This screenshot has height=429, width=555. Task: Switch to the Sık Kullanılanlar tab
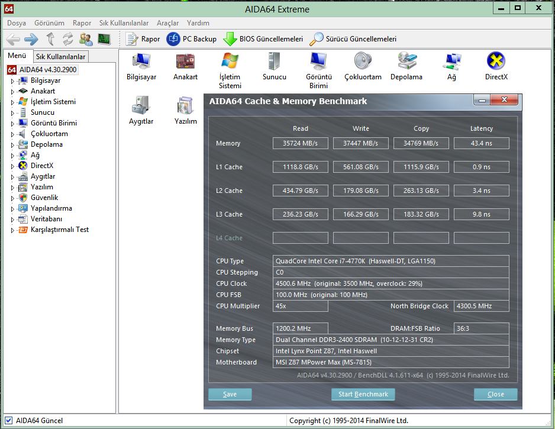tap(60, 57)
